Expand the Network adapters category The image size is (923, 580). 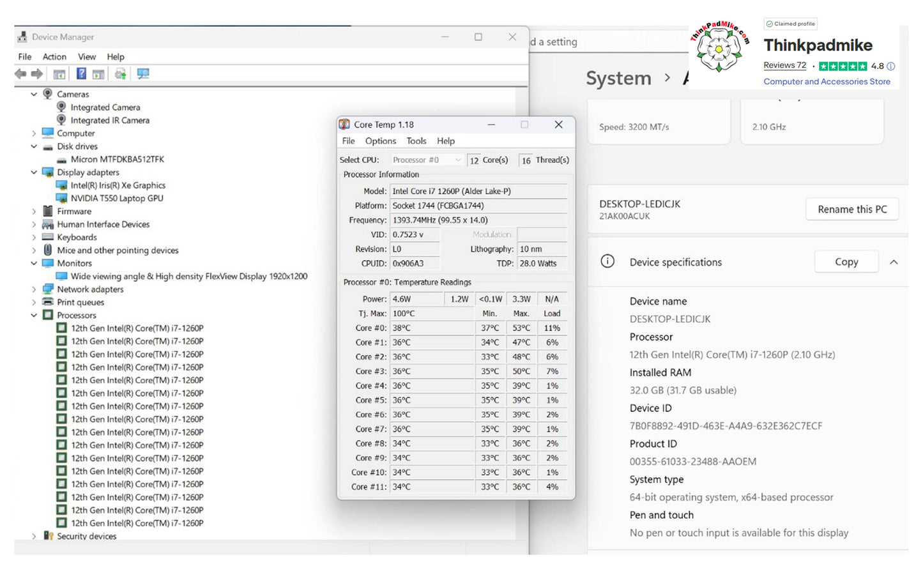click(34, 289)
